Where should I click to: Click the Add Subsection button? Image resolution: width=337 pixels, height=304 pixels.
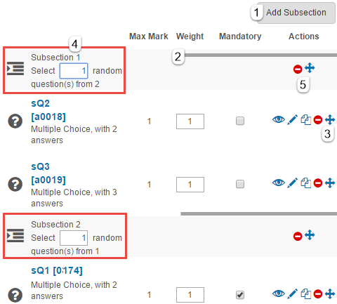(x=296, y=13)
